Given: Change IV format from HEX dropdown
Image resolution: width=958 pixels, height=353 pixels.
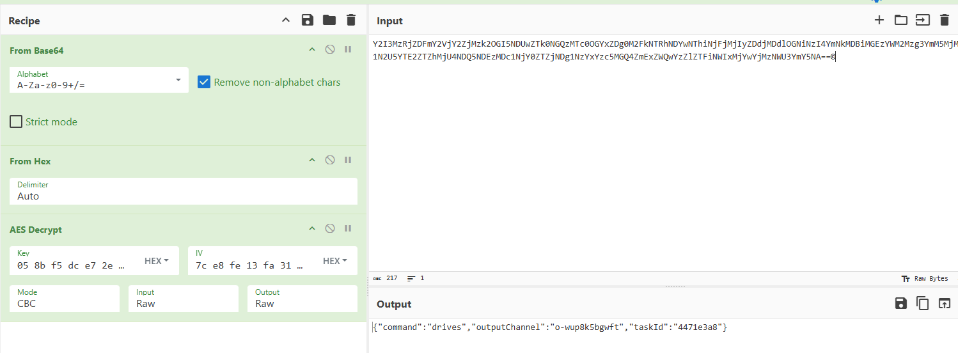Looking at the screenshot, I should 335,261.
